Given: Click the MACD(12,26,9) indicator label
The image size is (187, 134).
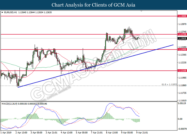Looking at the screenshot, I should (9, 104).
